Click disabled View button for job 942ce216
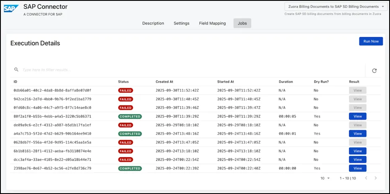390x194 pixels. (357, 99)
